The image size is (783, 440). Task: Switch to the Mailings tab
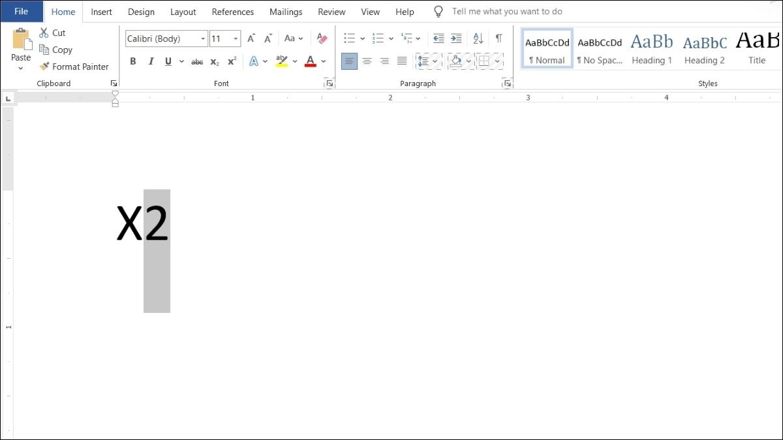point(286,12)
